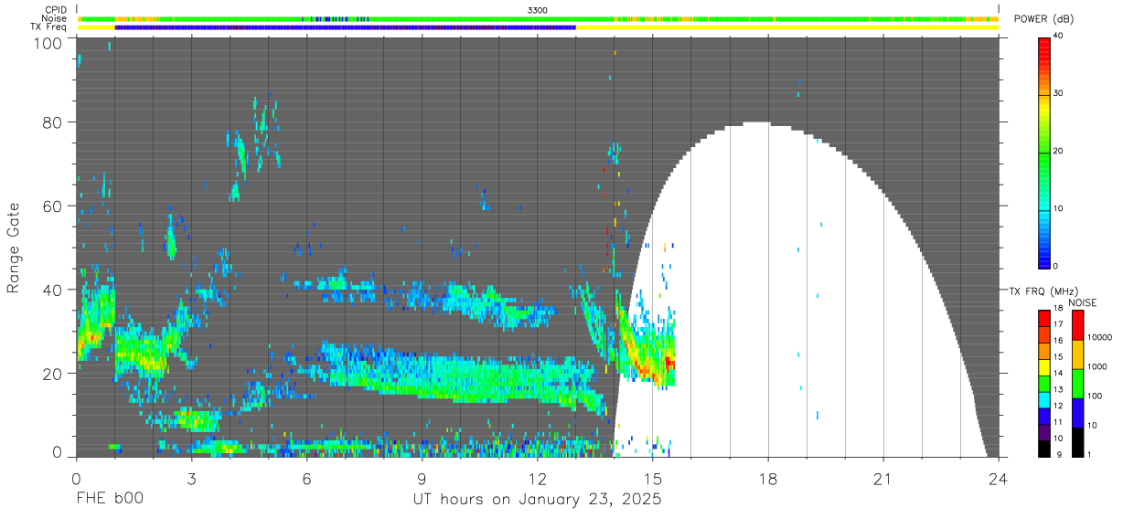Screen dimensions: 1123x518
Task: Click the 100 label on Range Gate axis
Action: [x=48, y=43]
